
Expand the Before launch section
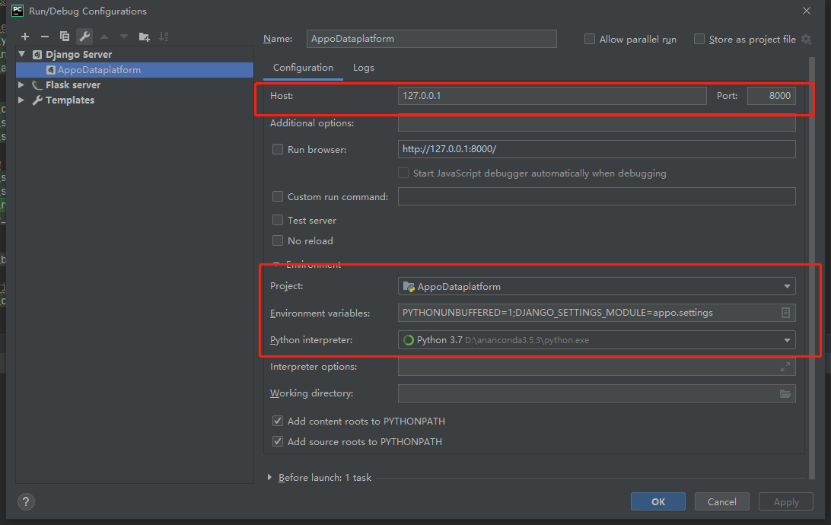coord(269,477)
